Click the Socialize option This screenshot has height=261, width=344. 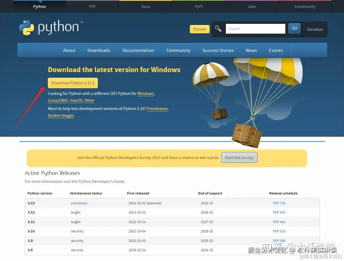[315, 29]
